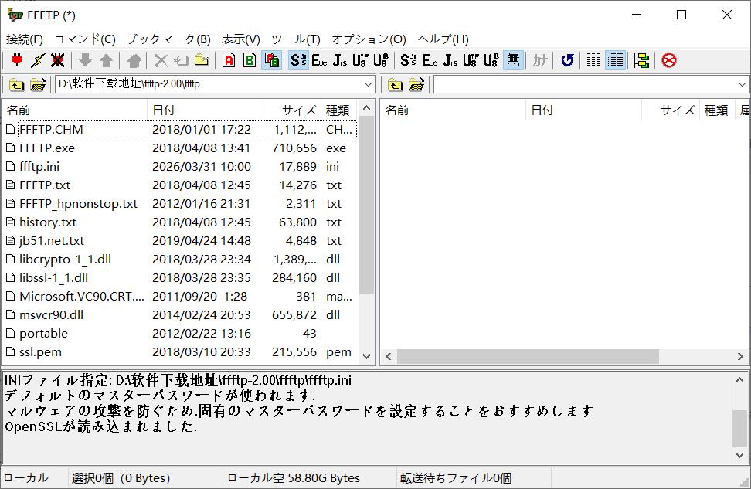Open the オプション(O) menu
This screenshot has height=489, width=751.
coord(369,39)
